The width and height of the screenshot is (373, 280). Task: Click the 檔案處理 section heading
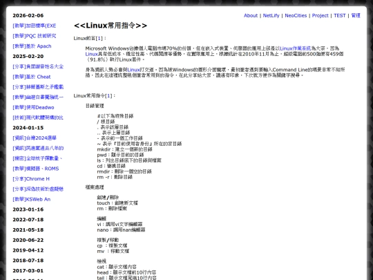point(95,187)
